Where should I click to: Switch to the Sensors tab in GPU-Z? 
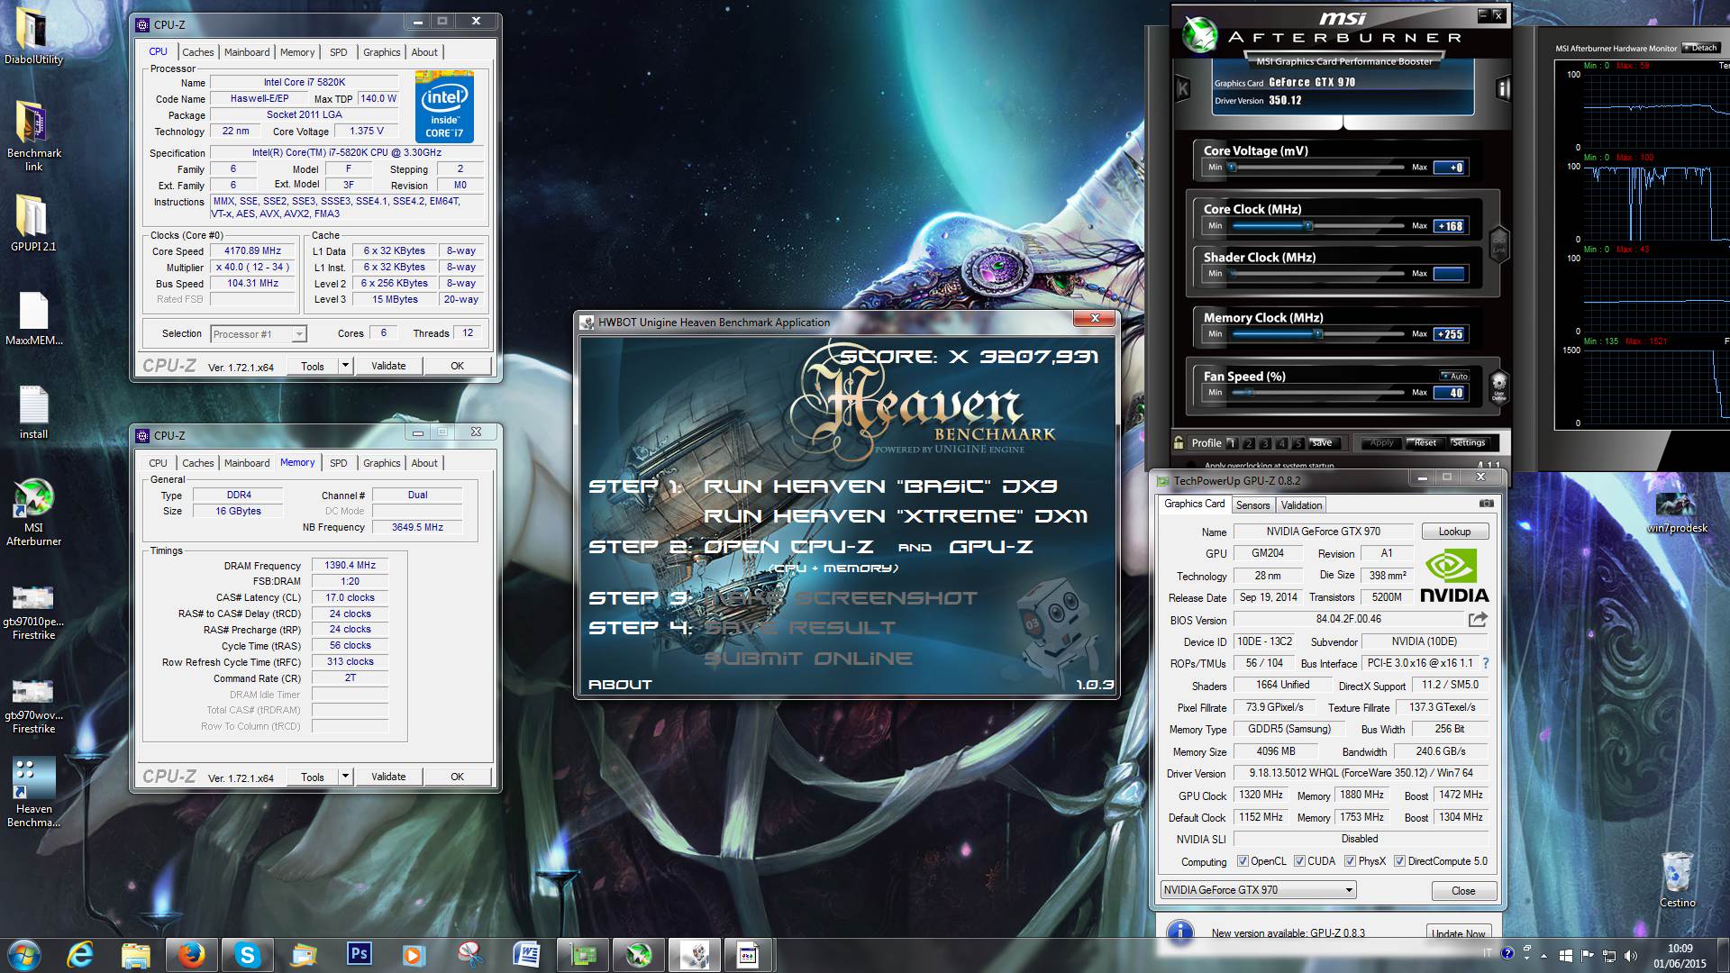(1252, 505)
